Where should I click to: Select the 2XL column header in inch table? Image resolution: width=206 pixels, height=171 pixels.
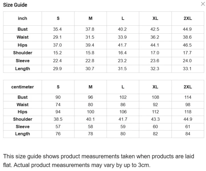pos(188,18)
